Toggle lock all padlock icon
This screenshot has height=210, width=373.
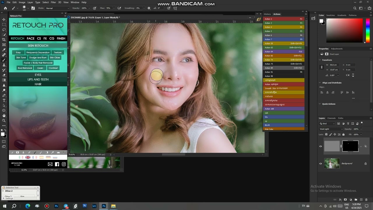tap(343, 134)
